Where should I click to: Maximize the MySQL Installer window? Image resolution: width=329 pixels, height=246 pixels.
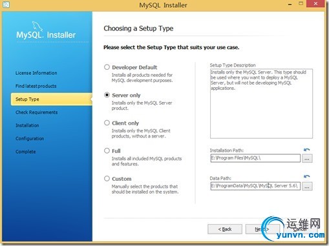tap(301, 4)
